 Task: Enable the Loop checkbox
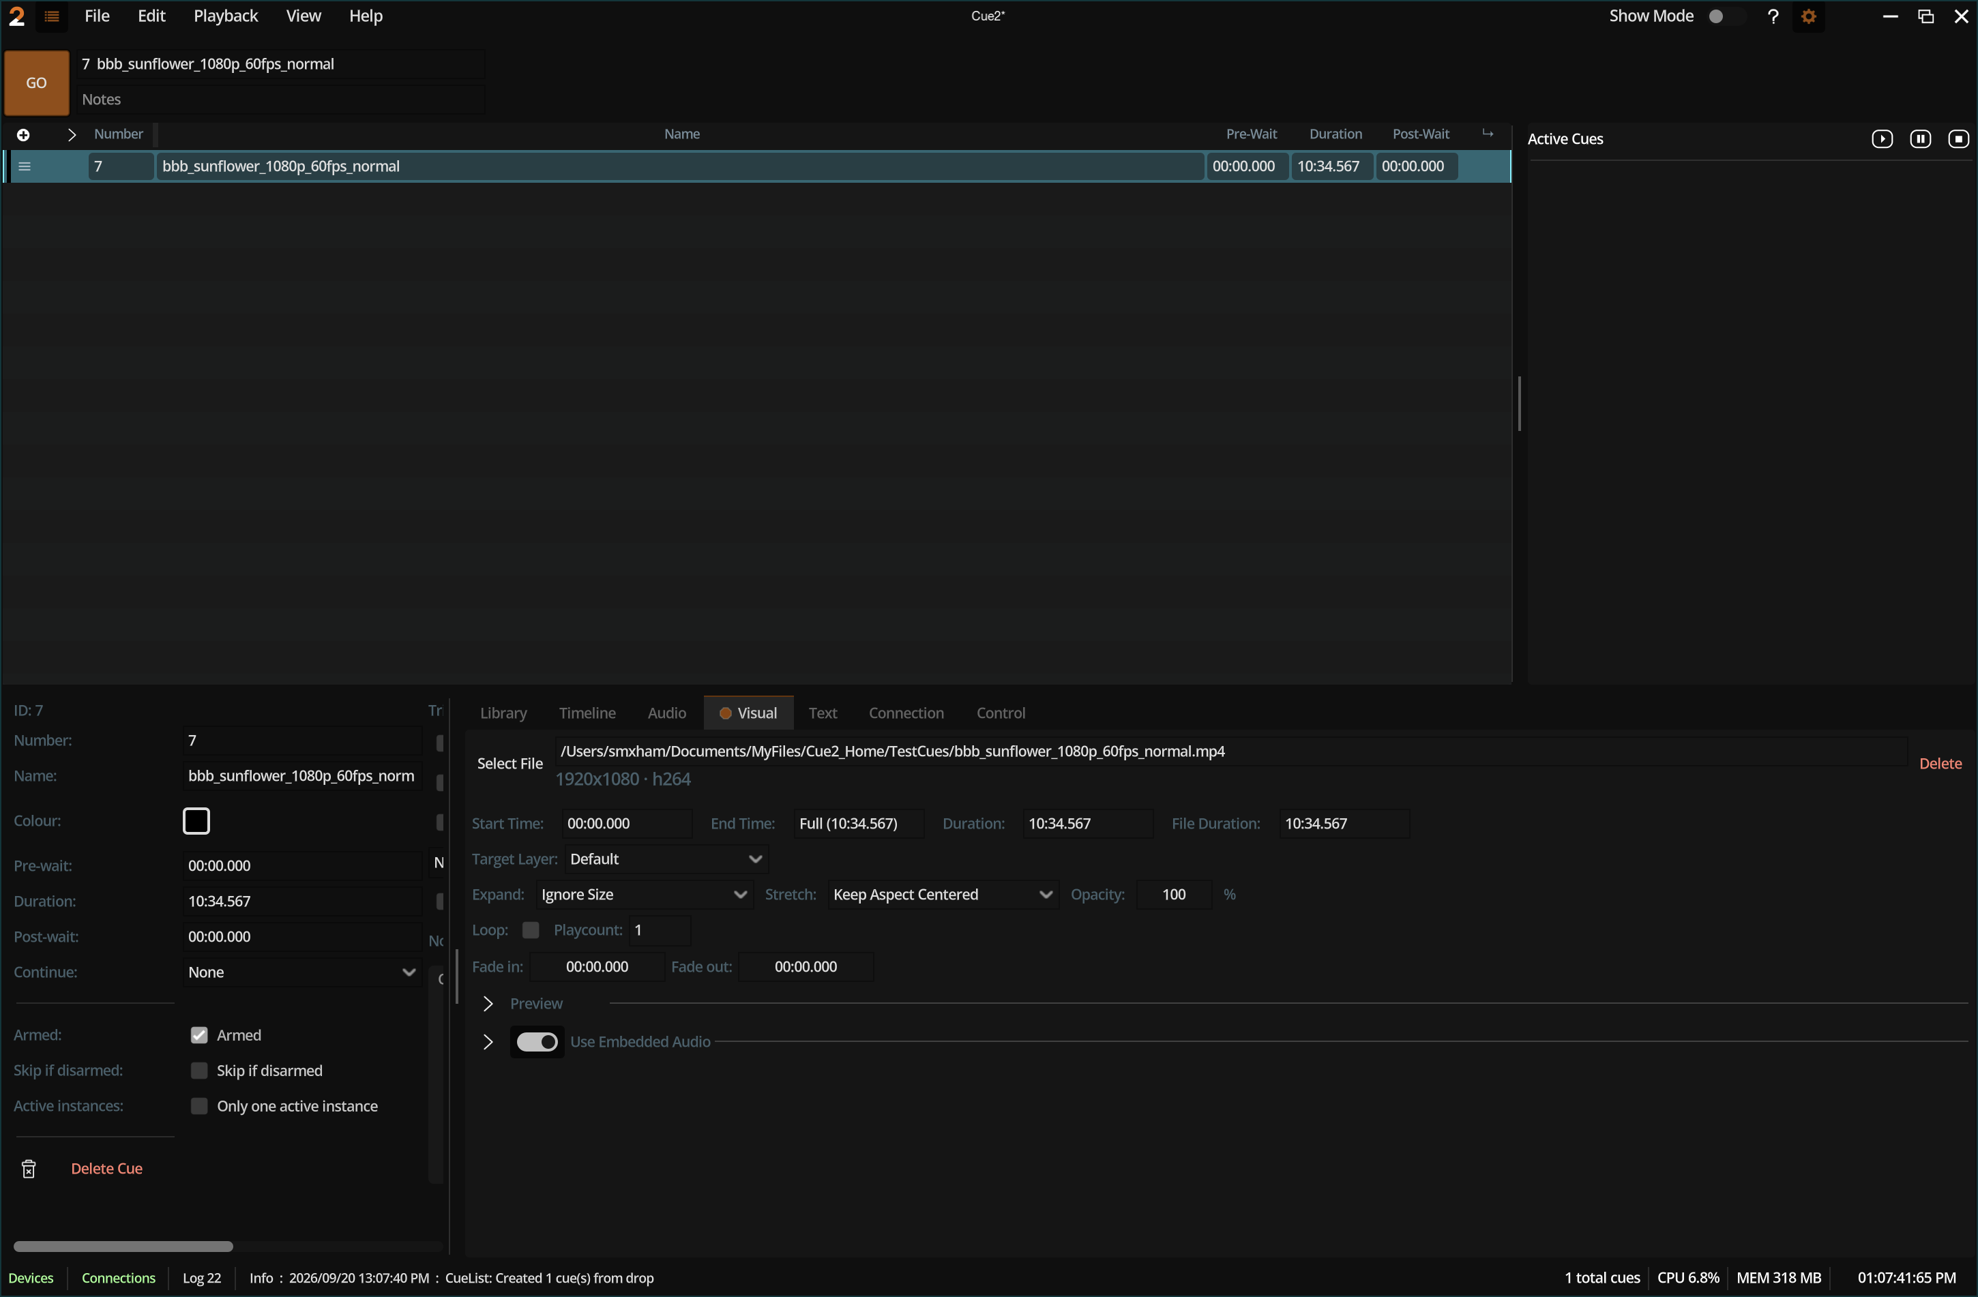coord(530,931)
